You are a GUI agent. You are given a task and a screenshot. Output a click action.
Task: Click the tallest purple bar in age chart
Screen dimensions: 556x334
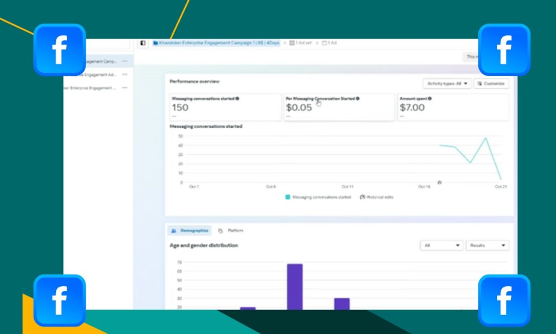(x=295, y=287)
